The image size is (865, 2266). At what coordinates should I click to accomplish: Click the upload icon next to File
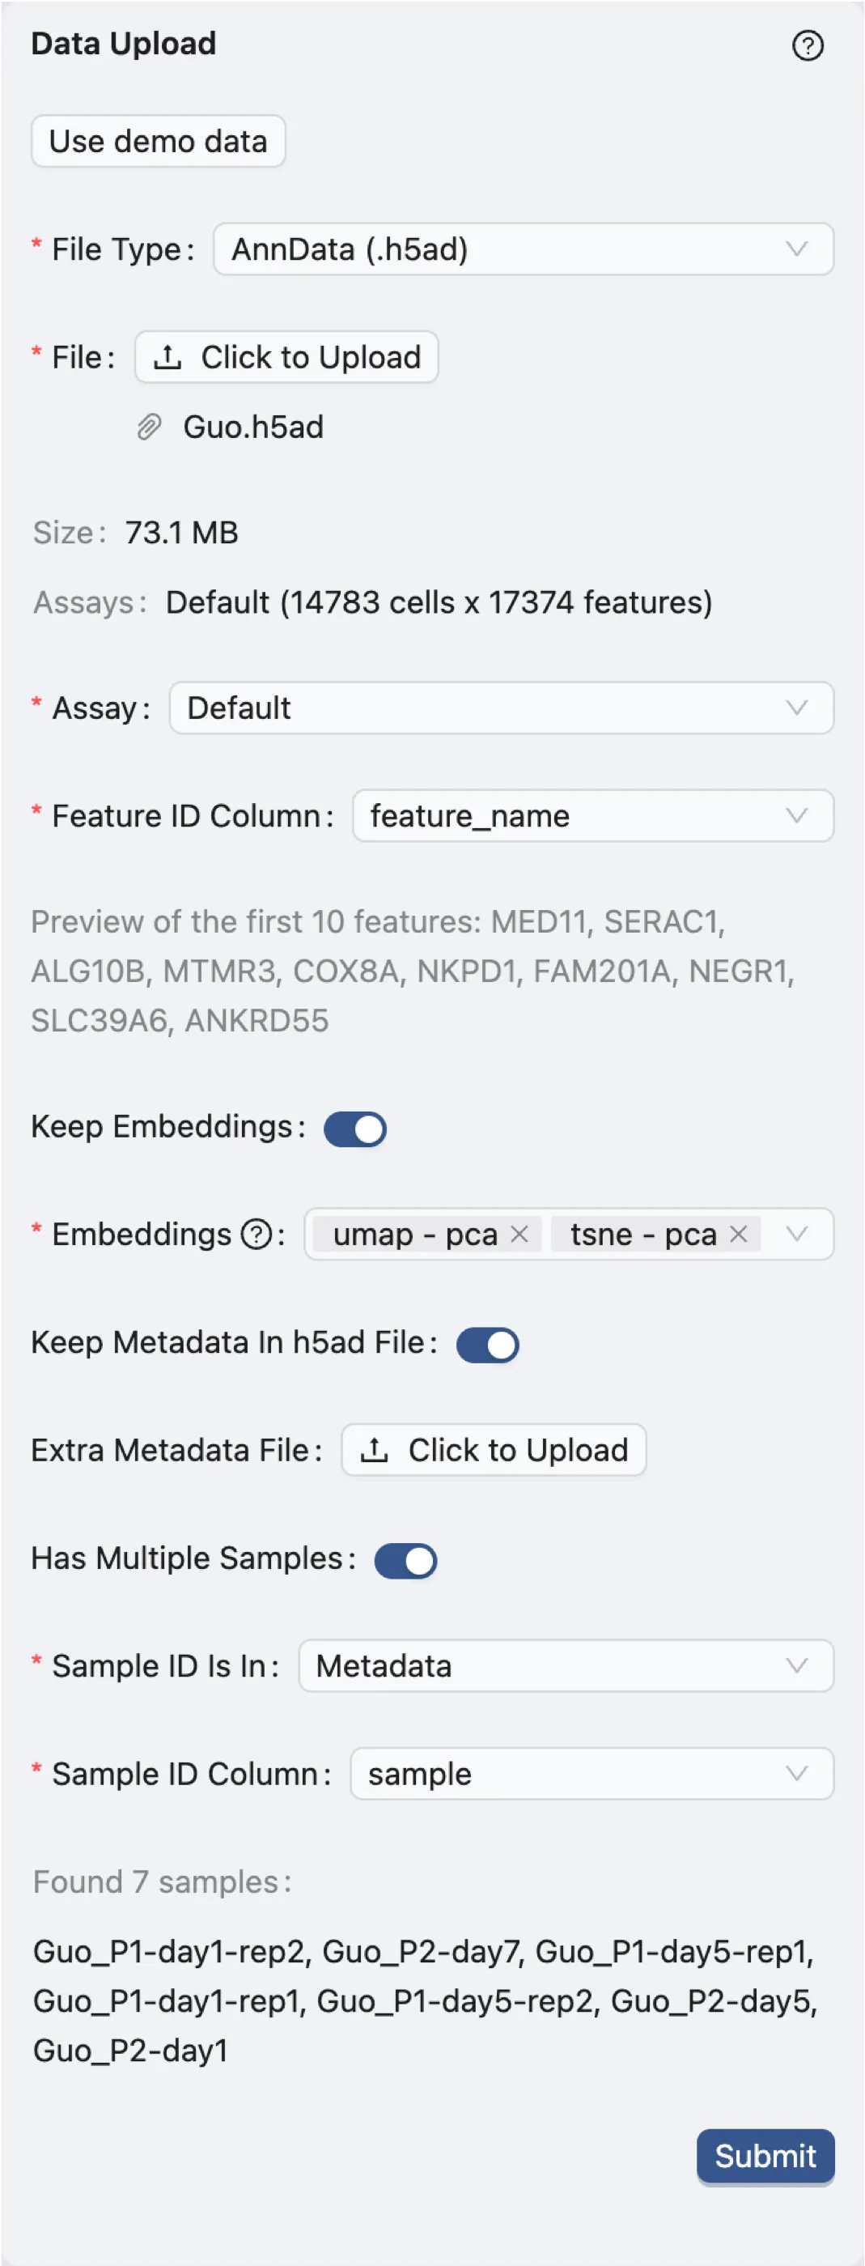169,356
